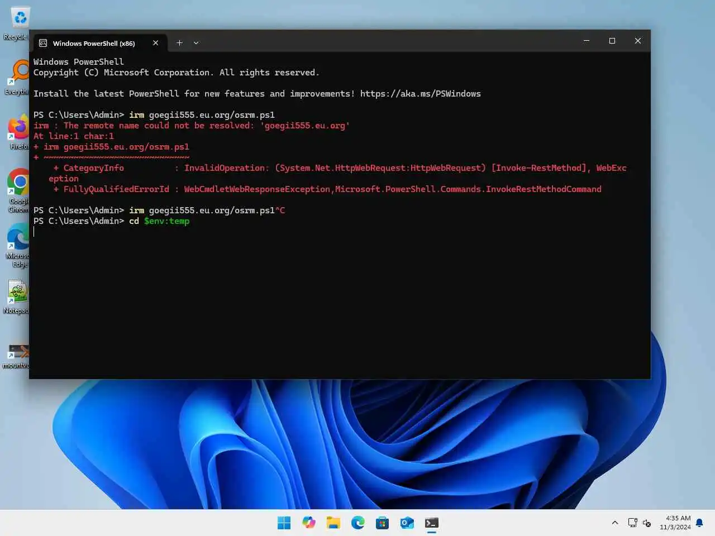
Task: Click the Copyright Microsoft Corporation line
Action: tap(177, 73)
